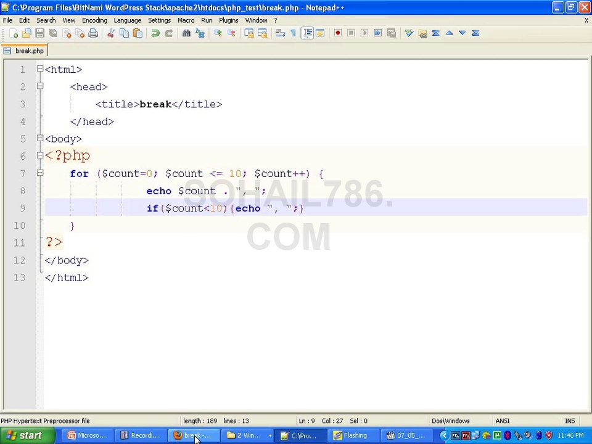Stop macro recording with the square icon
This screenshot has width=592, height=444.
point(351,33)
